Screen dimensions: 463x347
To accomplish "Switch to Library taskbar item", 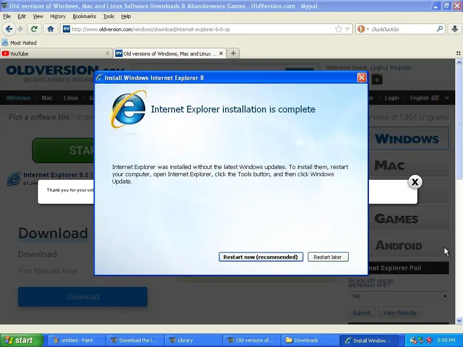I will 193,340.
